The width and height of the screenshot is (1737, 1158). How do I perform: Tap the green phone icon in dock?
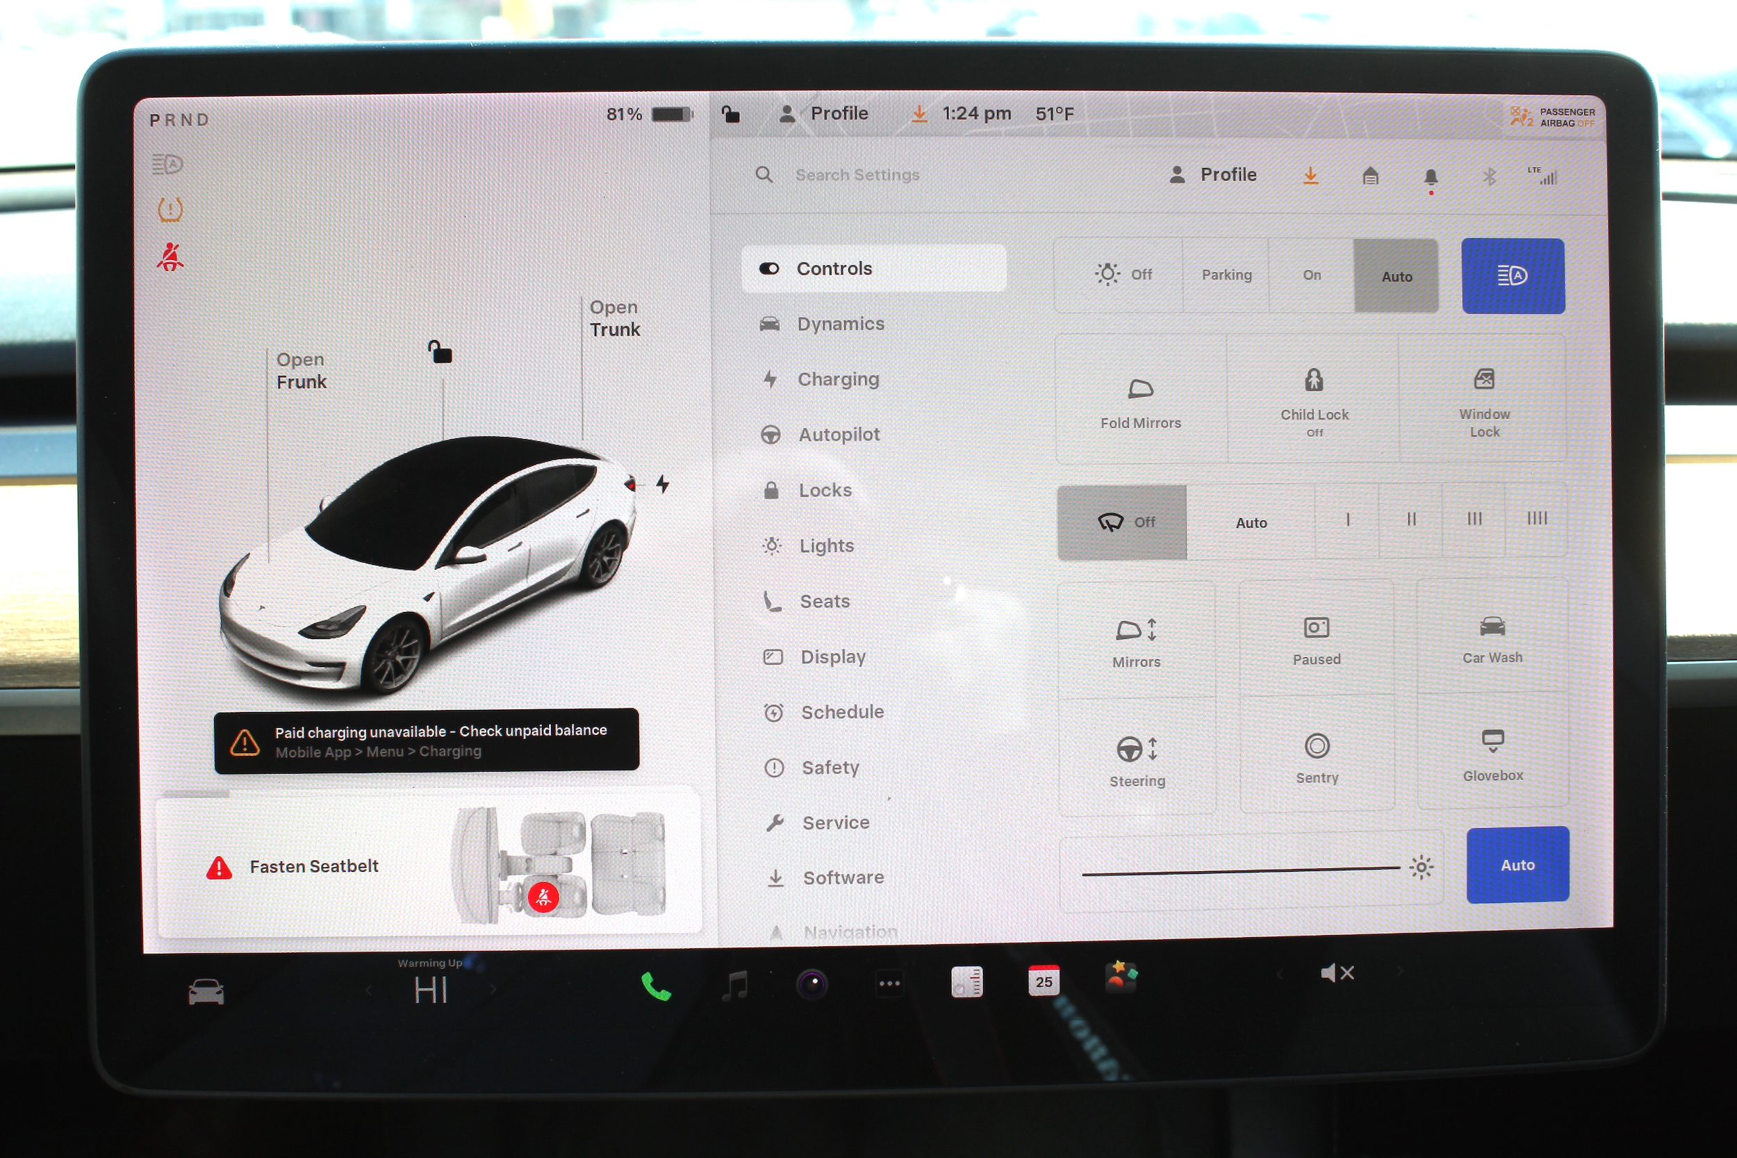point(655,986)
